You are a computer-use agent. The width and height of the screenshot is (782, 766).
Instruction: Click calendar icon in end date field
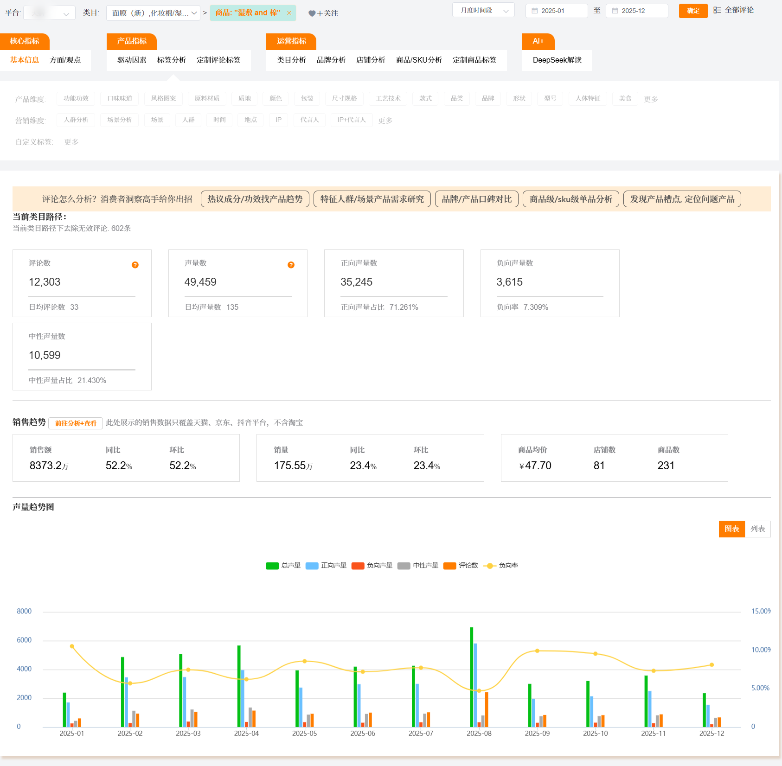point(615,11)
